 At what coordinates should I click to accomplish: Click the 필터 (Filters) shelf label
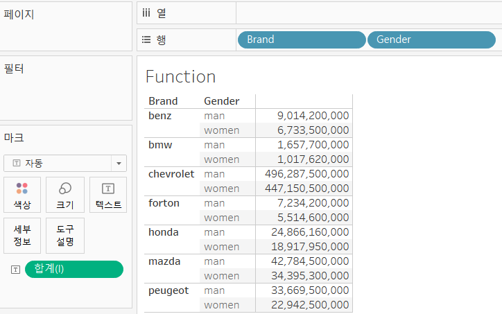[x=14, y=69]
